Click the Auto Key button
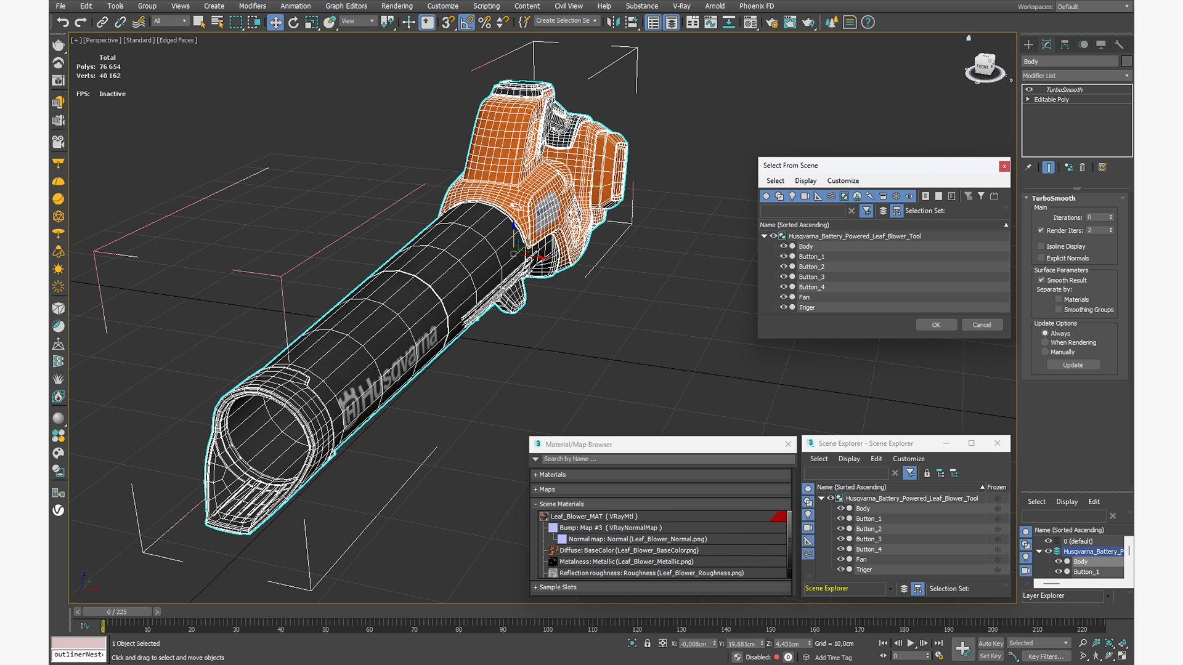Viewport: 1183px width, 665px height. (x=991, y=643)
